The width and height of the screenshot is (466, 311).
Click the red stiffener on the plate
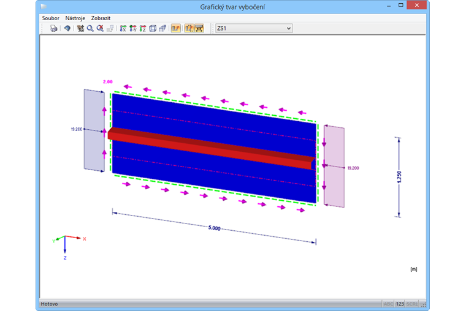(x=211, y=148)
